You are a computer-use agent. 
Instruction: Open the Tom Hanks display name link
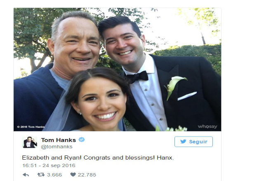tap(59, 140)
